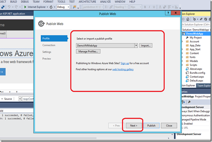Viewport: 212px width, 142px height.
Task: Open the TEST menu
Action: [72, 2]
